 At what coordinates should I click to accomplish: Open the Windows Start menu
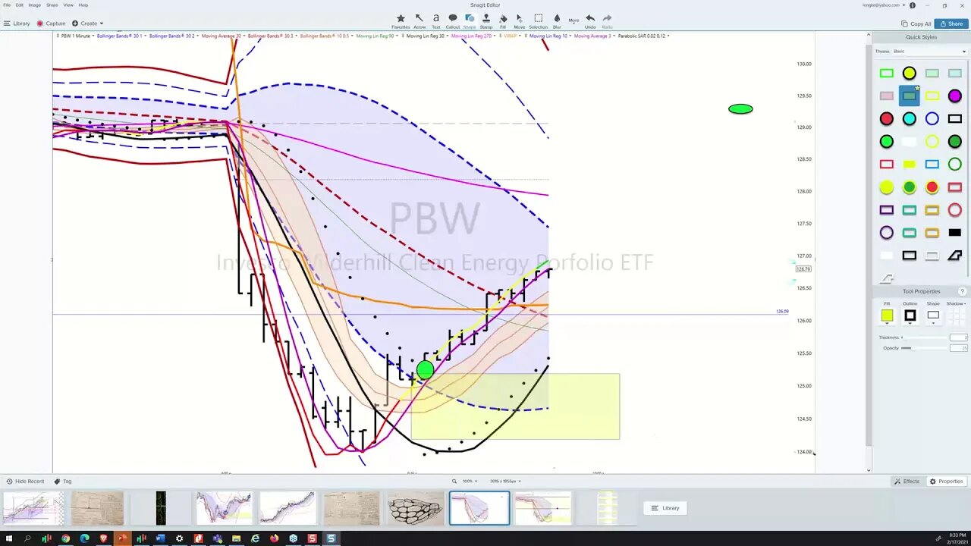(8, 538)
